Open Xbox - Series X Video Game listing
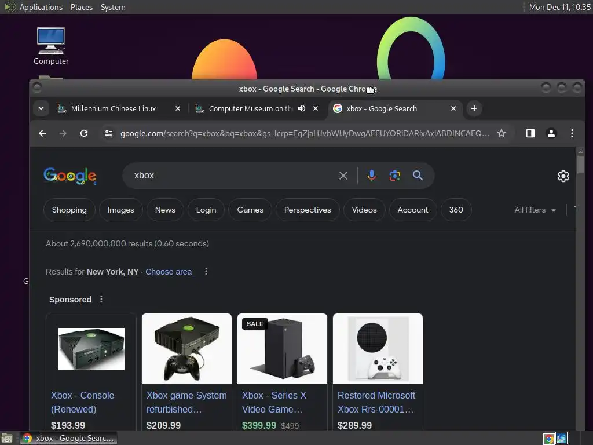 point(274,402)
